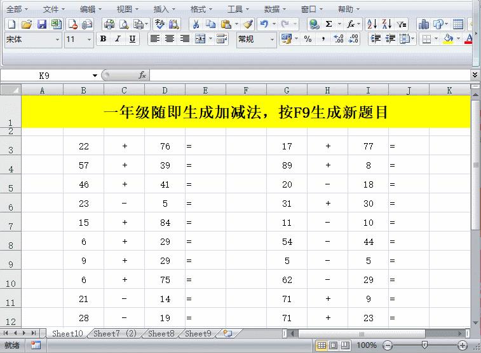Align cell text left

pos(155,39)
